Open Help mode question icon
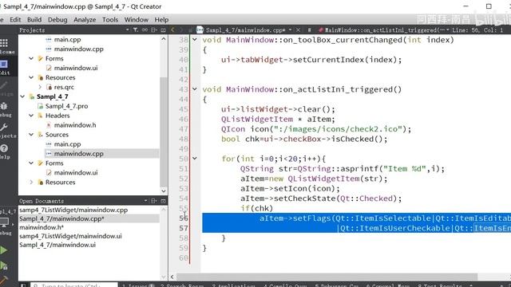This screenshot has height=287, width=511. (4, 148)
